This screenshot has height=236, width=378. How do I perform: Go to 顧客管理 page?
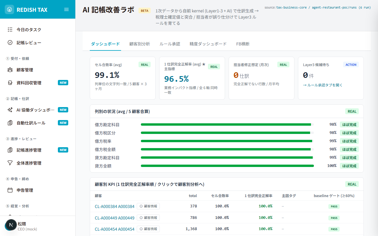pos(38,70)
